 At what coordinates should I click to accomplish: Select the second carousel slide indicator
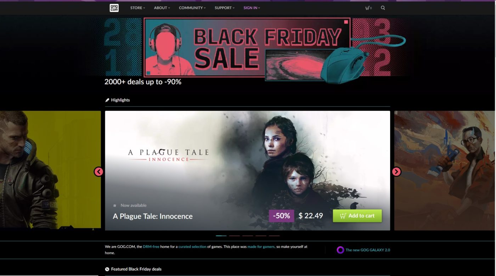point(235,236)
